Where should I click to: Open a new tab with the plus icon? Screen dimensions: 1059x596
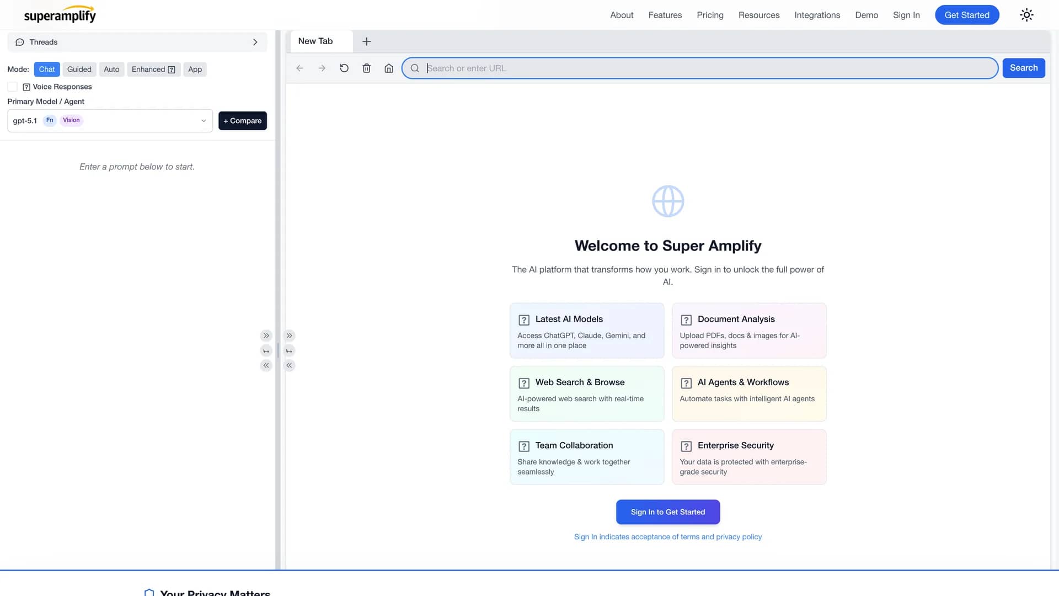366,41
